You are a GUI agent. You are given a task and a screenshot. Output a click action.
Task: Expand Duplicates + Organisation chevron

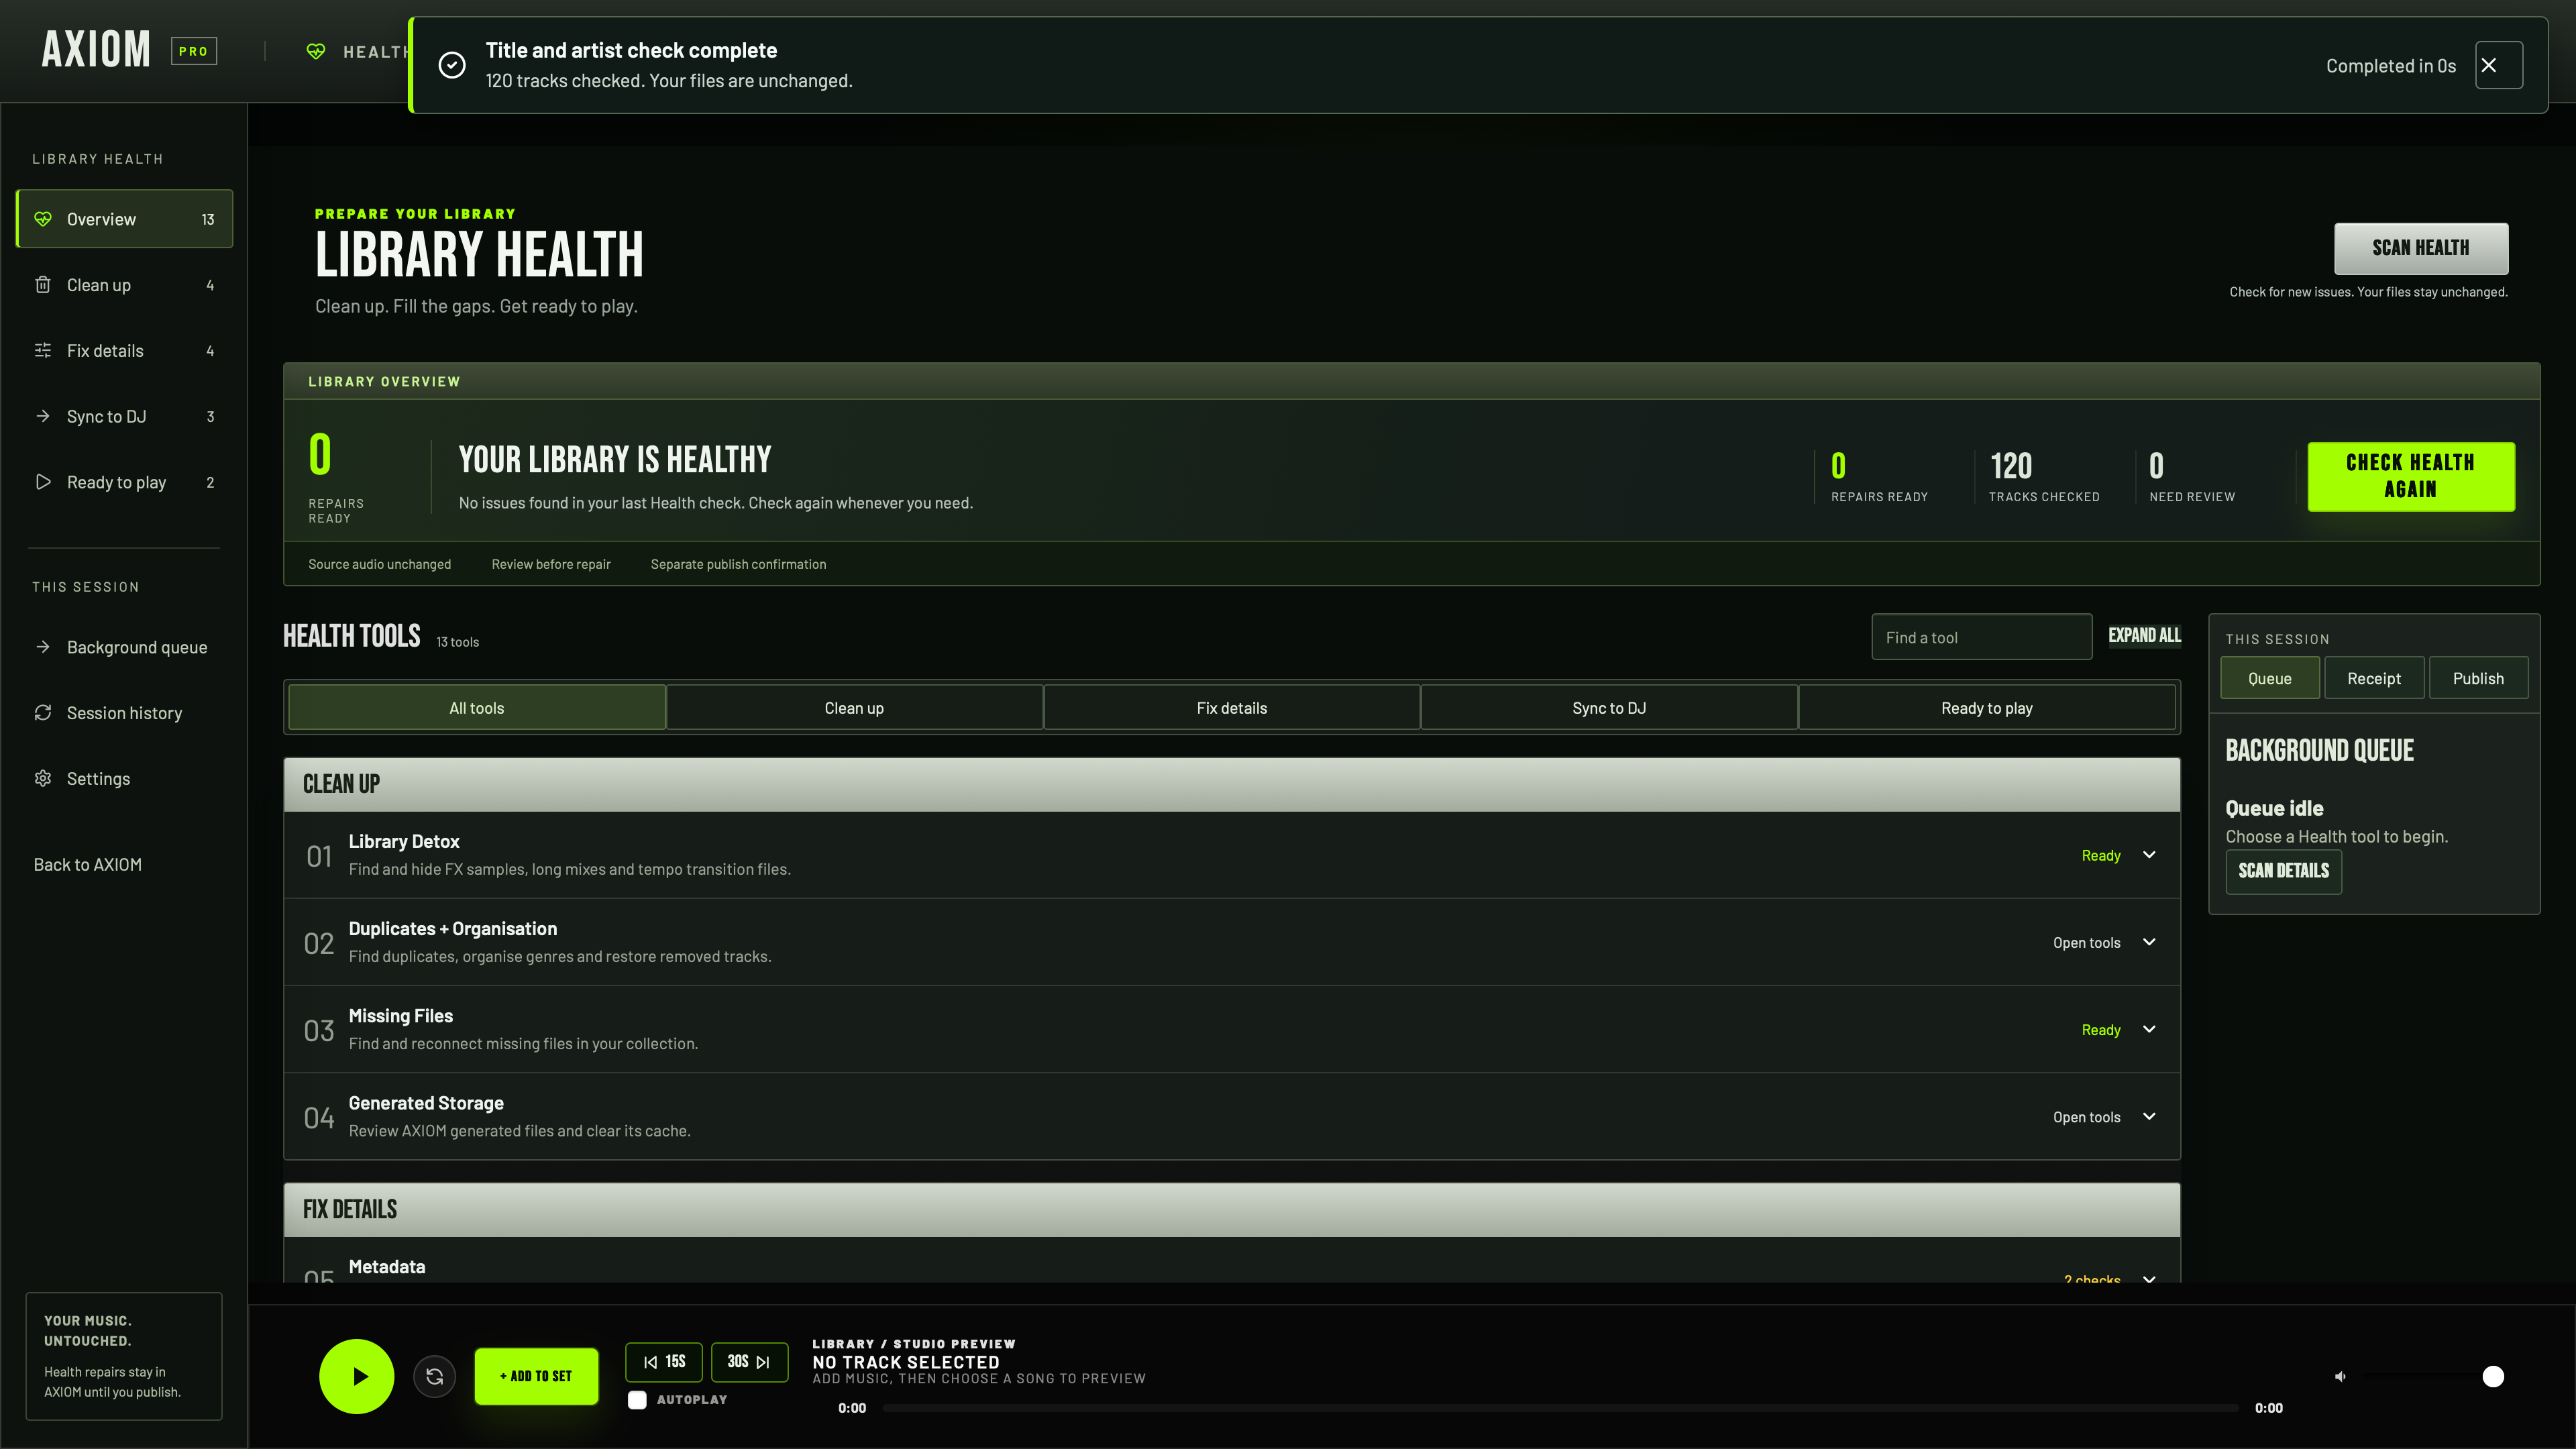pyautogui.click(x=2149, y=942)
